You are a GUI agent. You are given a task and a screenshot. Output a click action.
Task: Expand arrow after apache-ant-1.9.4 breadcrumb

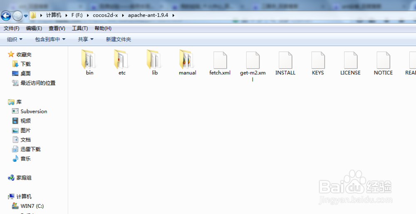(x=173, y=15)
